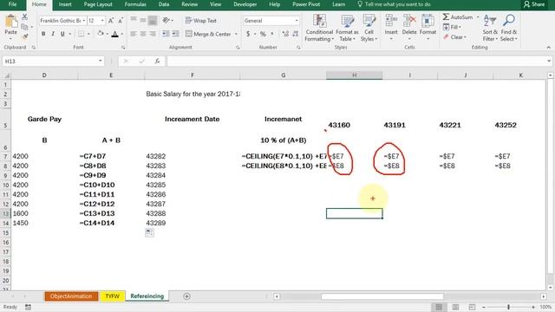Open Conditional Formatting

click(319, 29)
